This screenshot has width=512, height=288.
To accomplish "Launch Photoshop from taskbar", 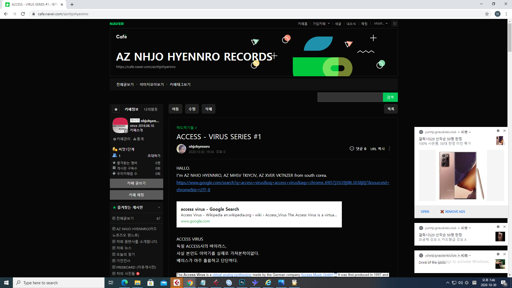I will click(242, 283).
